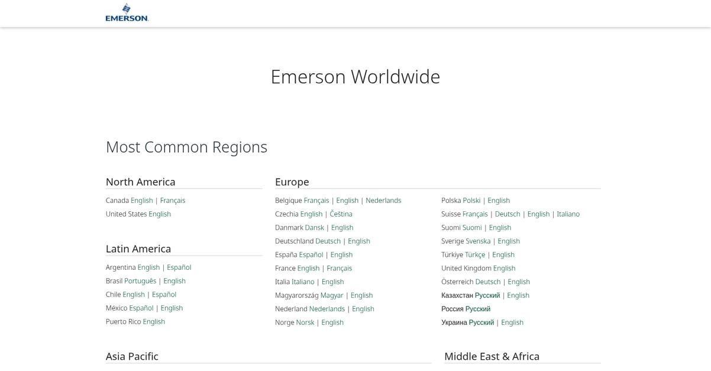711x371 pixels.
Task: Choose Казахстан Русский link
Action: pos(487,296)
